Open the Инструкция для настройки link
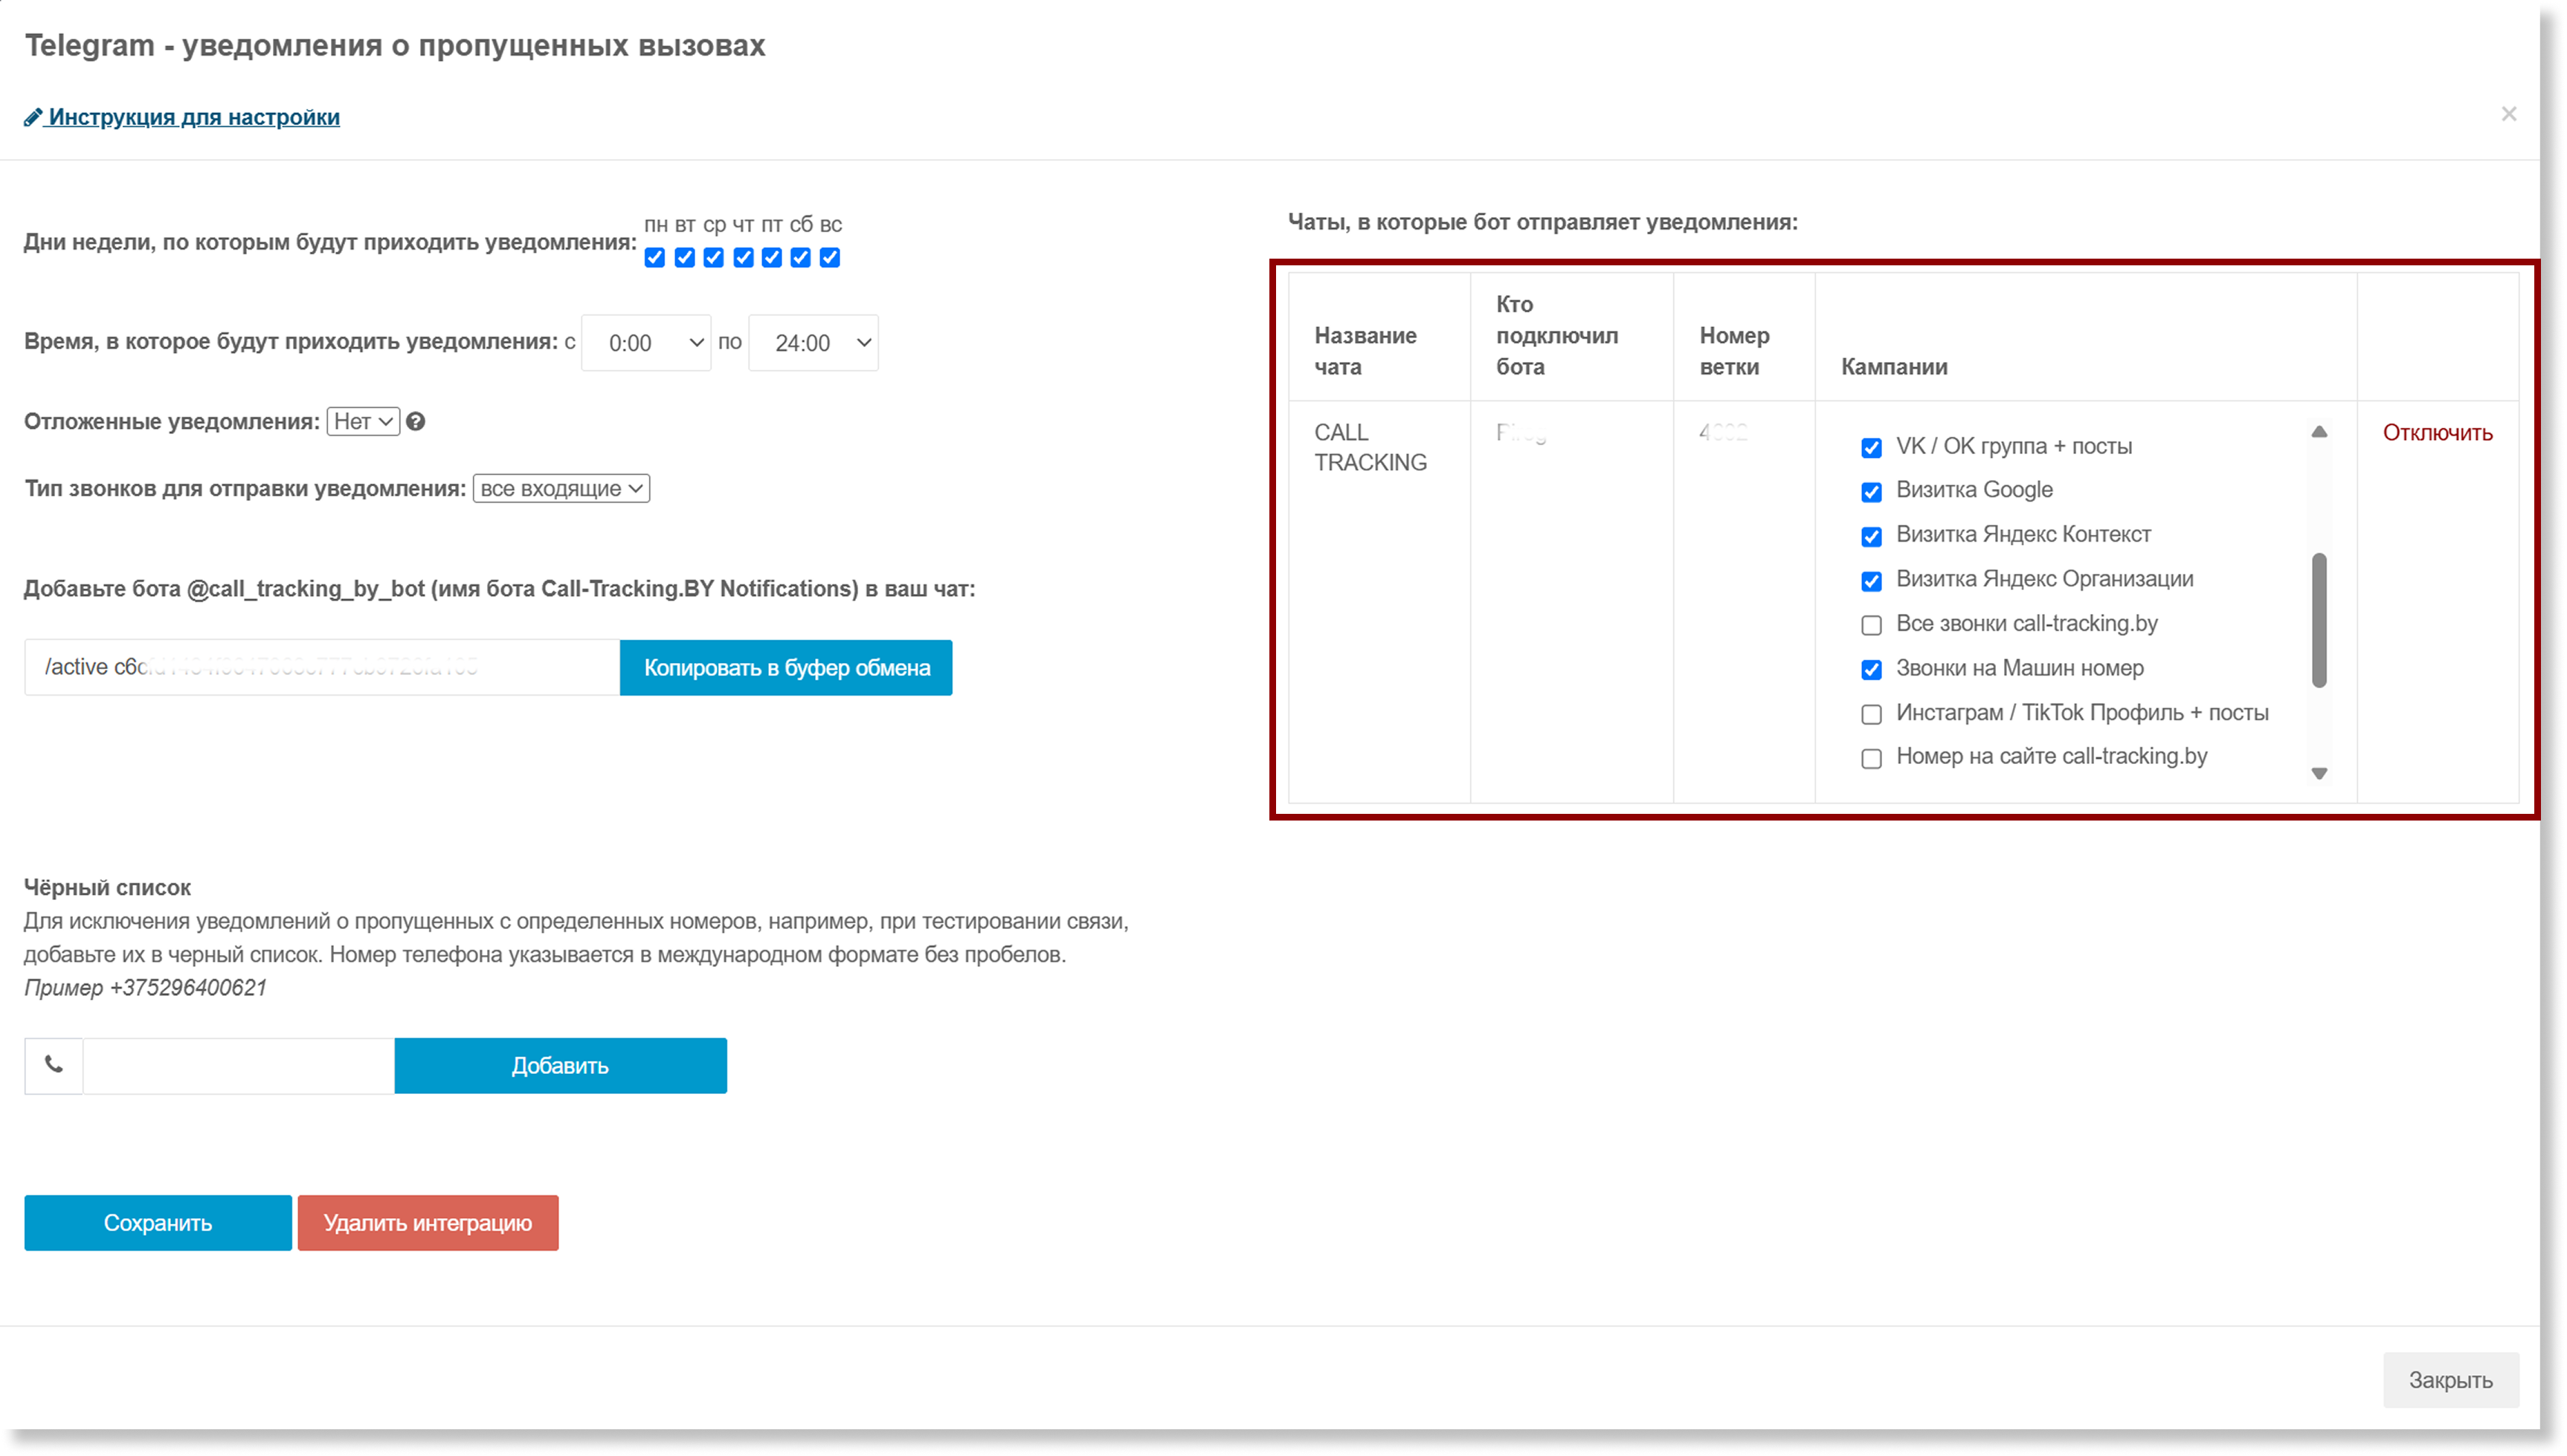2567x1456 pixels. [182, 117]
